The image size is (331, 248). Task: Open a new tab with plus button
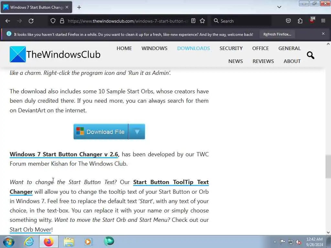pyautogui.click(x=79, y=7)
